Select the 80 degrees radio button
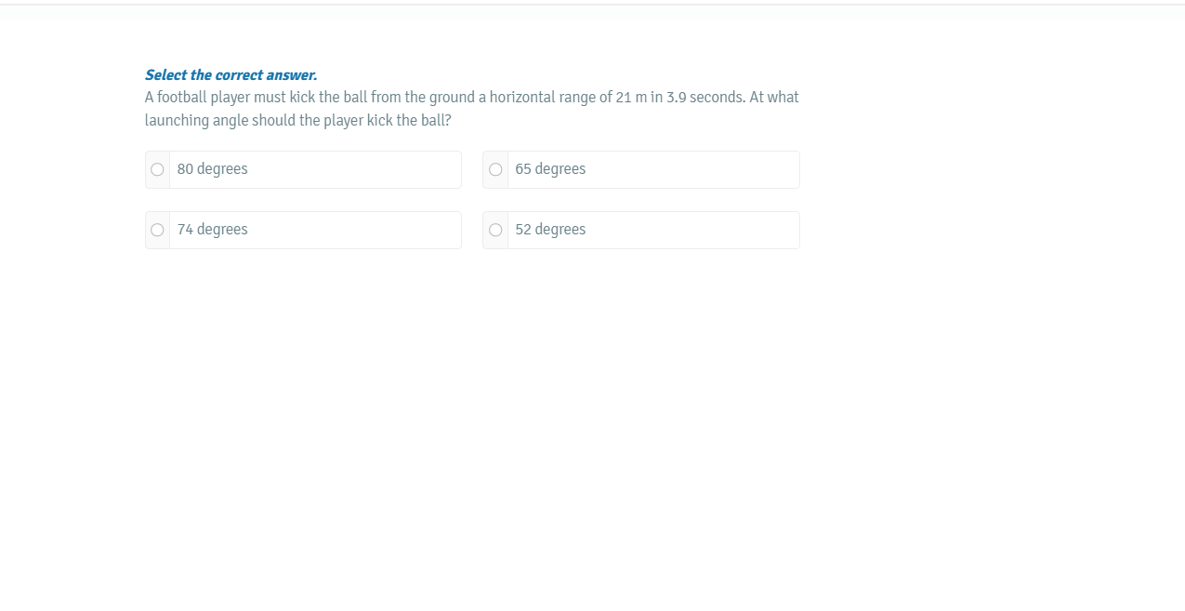The width and height of the screenshot is (1185, 611). point(157,169)
